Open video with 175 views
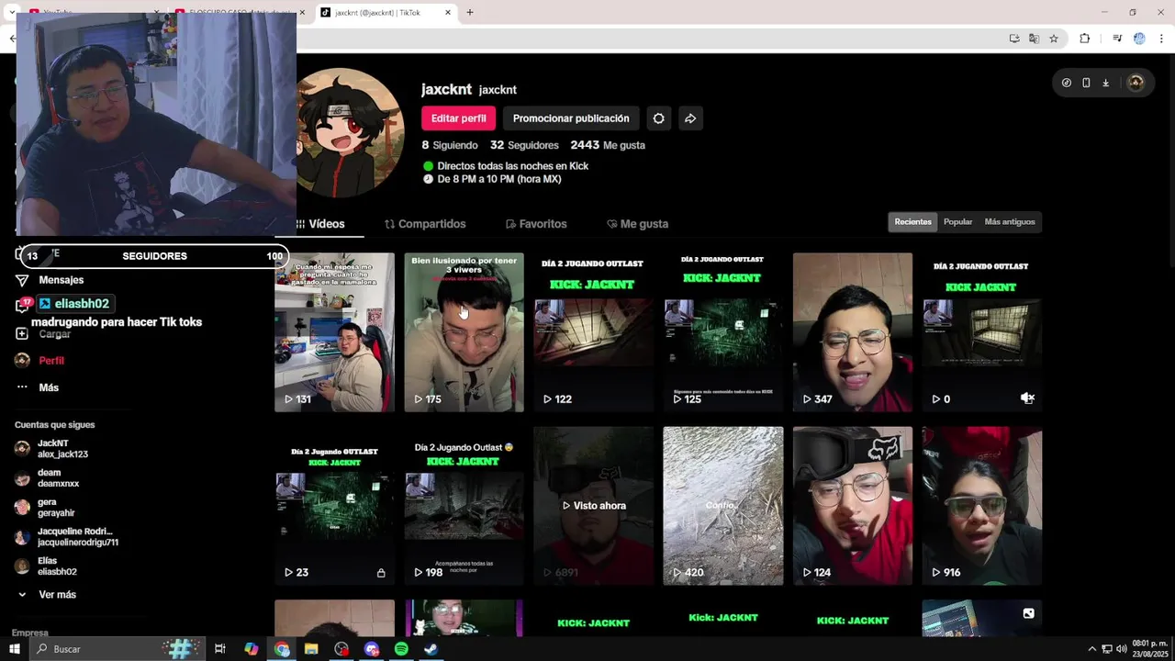This screenshot has width=1175, height=661. click(x=464, y=332)
